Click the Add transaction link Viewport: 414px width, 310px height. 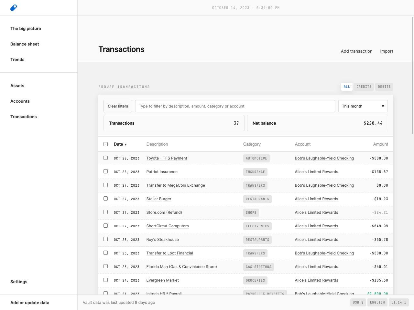pyautogui.click(x=356, y=51)
